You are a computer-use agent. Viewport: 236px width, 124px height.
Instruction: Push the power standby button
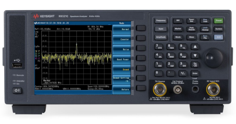pyautogui.click(x=17, y=90)
